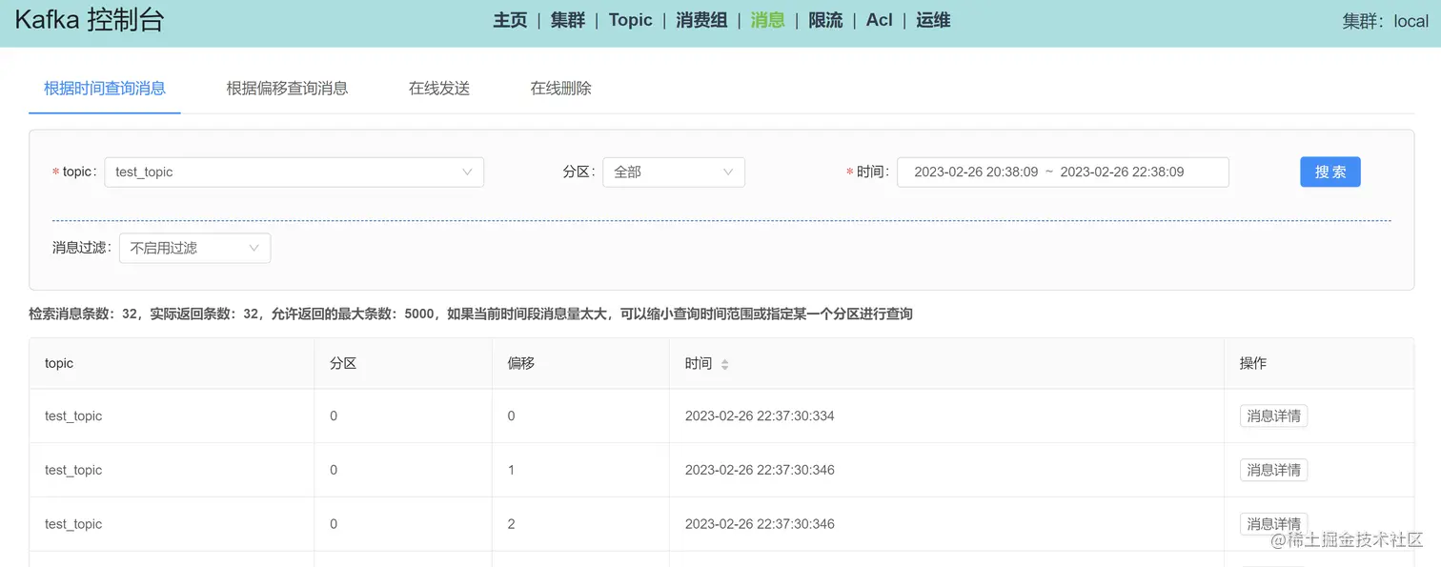1441x567 pixels.
Task: Switch to the 根据时间查询消息 tab
Action: point(105,89)
